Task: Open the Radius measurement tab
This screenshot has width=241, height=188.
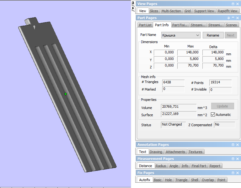Action: coord(161,166)
